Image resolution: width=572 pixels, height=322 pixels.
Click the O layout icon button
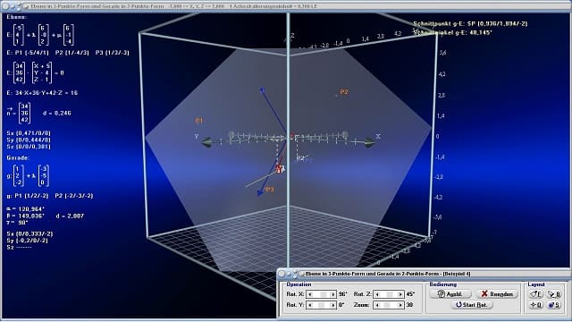536,305
